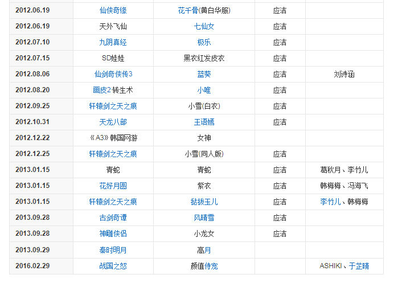Open the 仙剑奇侠传3 link
The width and height of the screenshot is (402, 287).
click(x=113, y=74)
